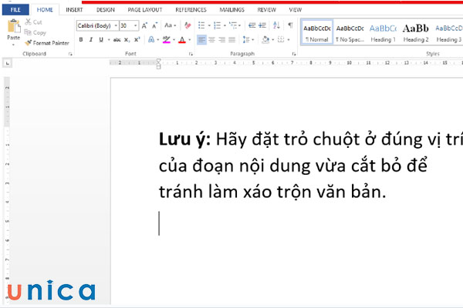The height and width of the screenshot is (308, 463).
Task: Toggle Bold formatting
Action: pos(81,39)
